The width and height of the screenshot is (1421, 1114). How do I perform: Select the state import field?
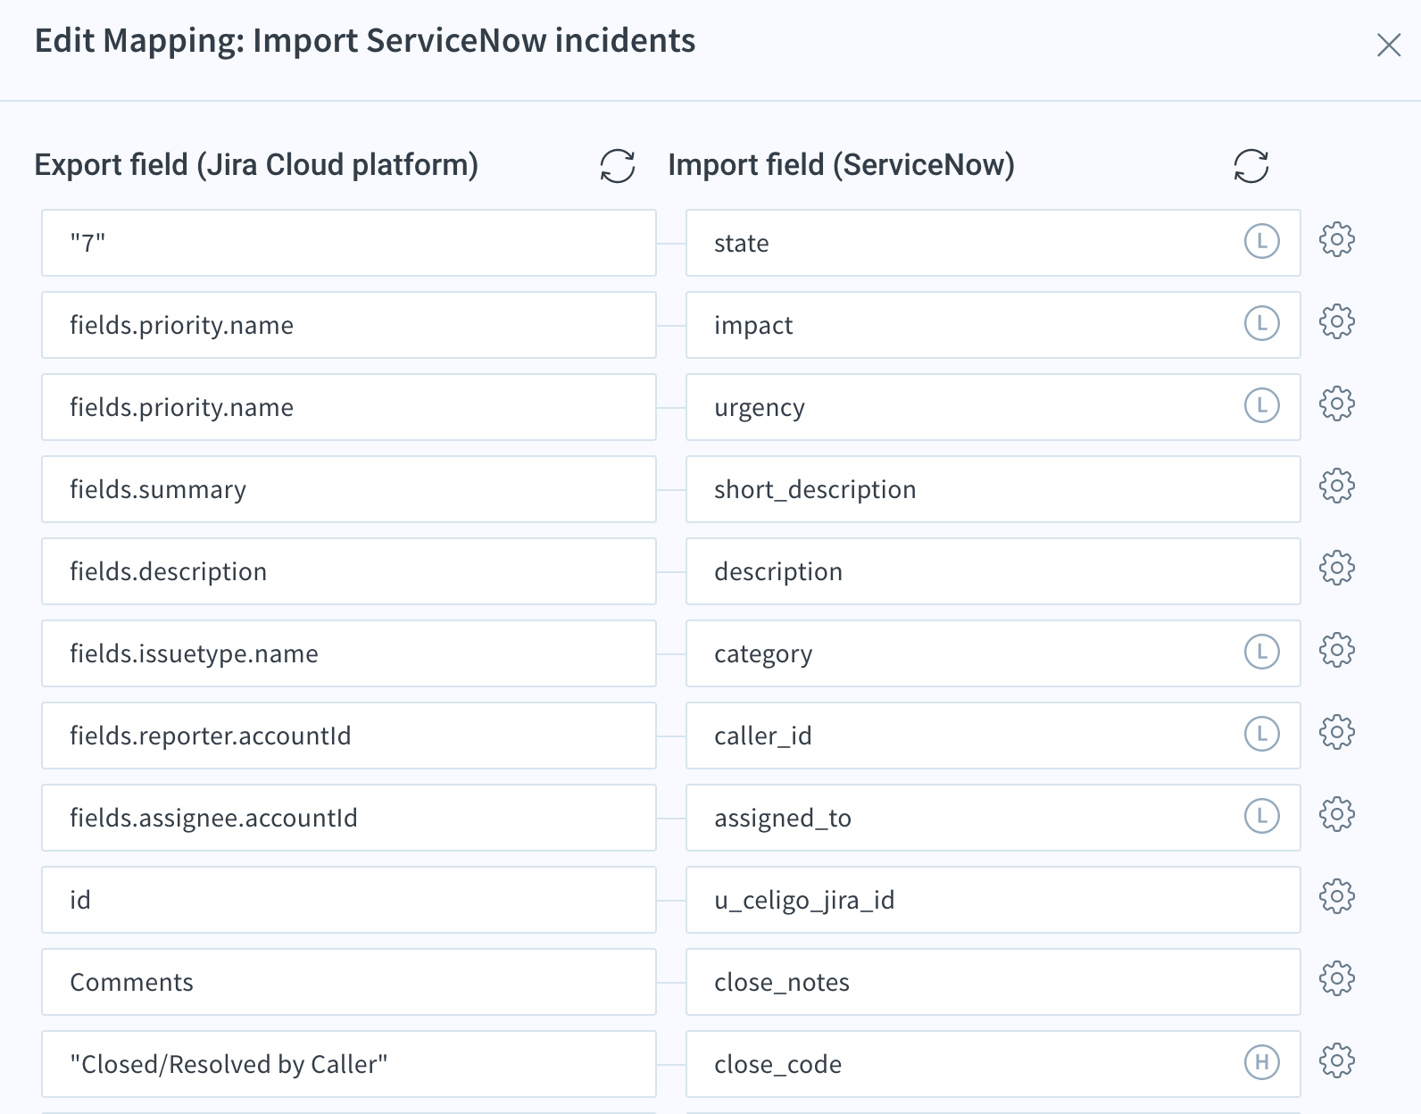[x=993, y=243]
